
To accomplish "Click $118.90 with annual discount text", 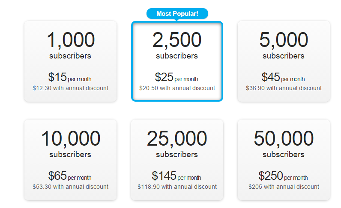I will [177, 187].
